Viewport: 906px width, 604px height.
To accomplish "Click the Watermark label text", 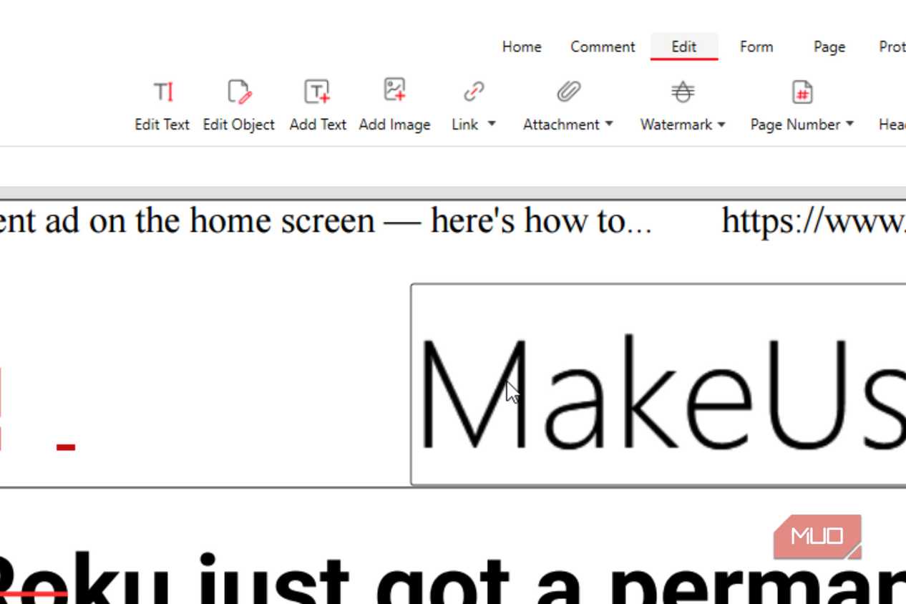I will (676, 125).
